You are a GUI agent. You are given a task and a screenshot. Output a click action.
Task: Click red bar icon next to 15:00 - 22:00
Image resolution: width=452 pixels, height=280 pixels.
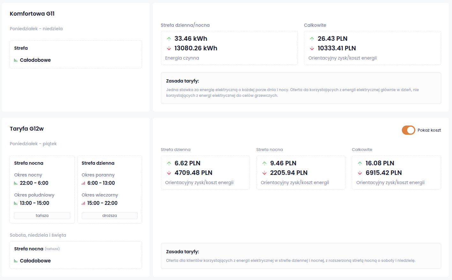(83, 203)
